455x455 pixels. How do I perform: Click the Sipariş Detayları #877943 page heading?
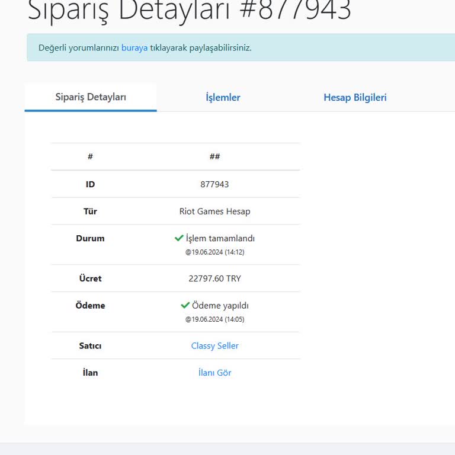pos(190,11)
